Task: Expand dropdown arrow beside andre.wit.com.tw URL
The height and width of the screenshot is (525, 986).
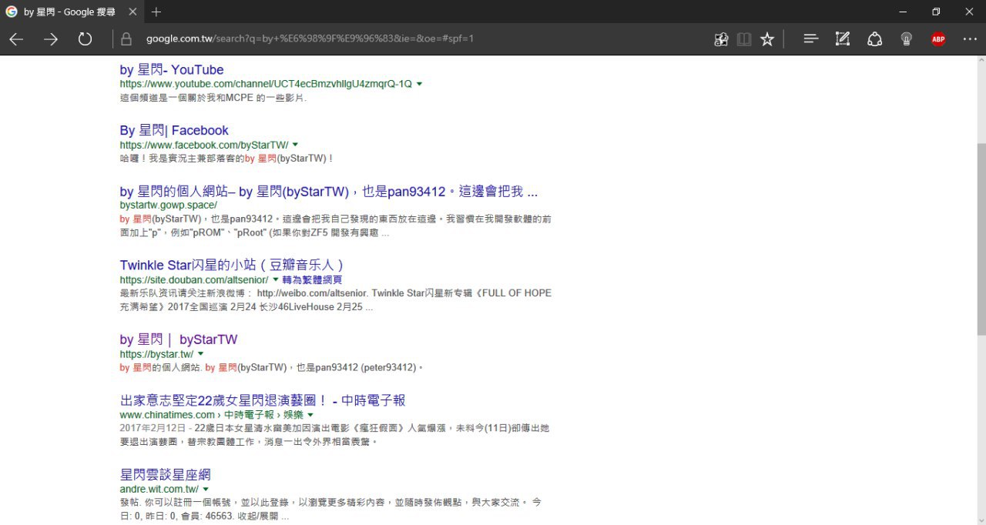Action: 206,490
